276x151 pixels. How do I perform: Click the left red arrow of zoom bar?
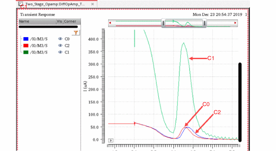(x=110, y=23)
